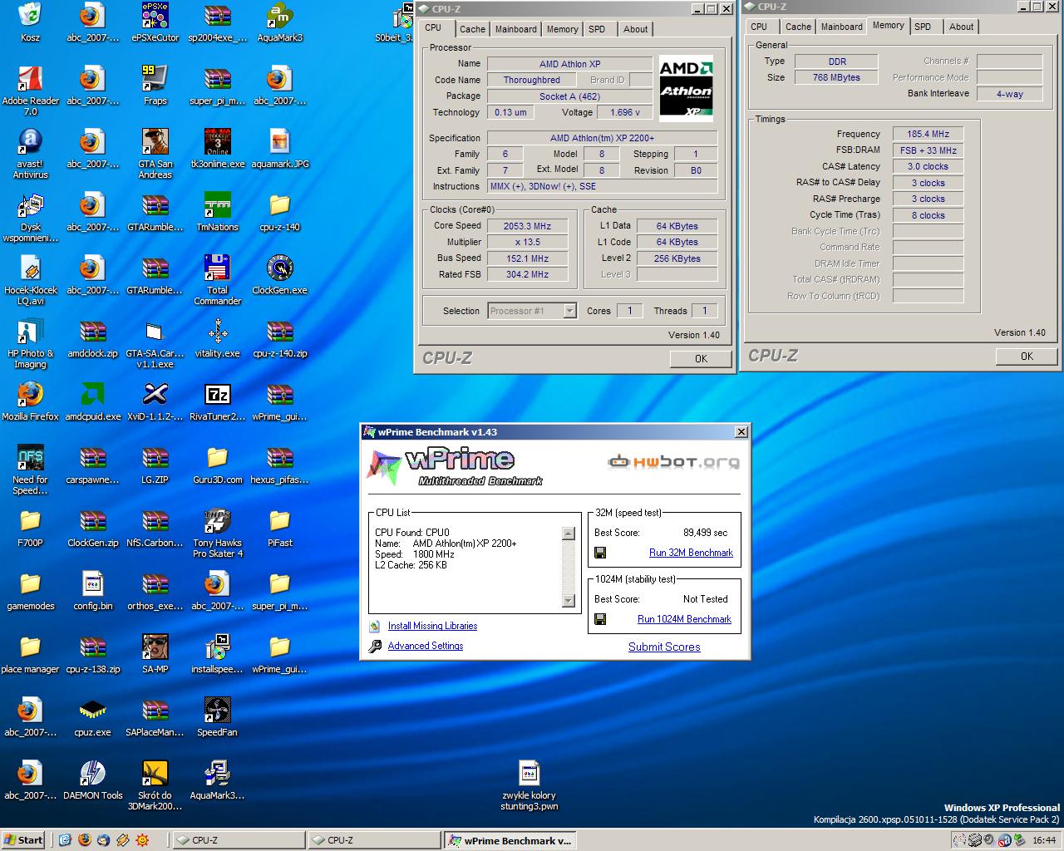This screenshot has height=851, width=1064.
Task: Select the XviD-1.1.2 installer icon
Action: tap(155, 401)
